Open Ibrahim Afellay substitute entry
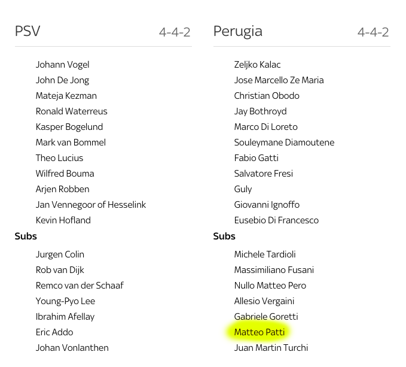Screen dimensions: 406x367 65,317
